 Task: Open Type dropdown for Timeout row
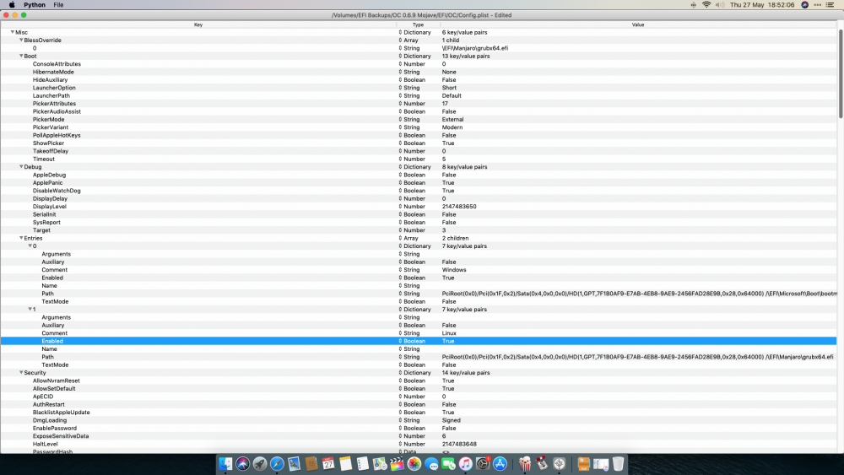[400, 159]
